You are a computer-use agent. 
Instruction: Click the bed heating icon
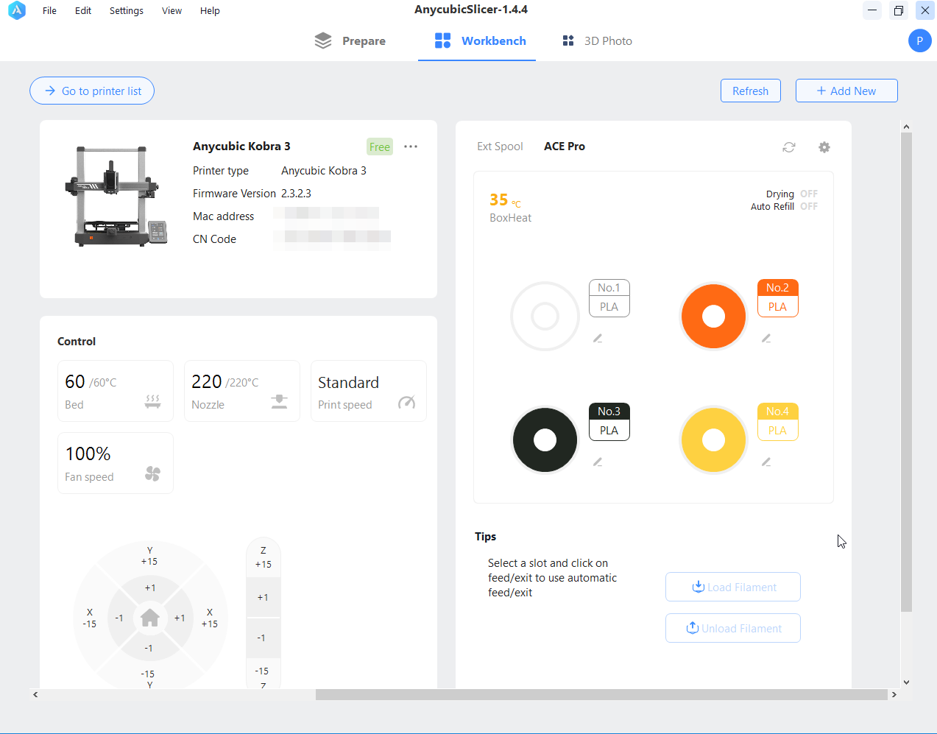click(153, 401)
